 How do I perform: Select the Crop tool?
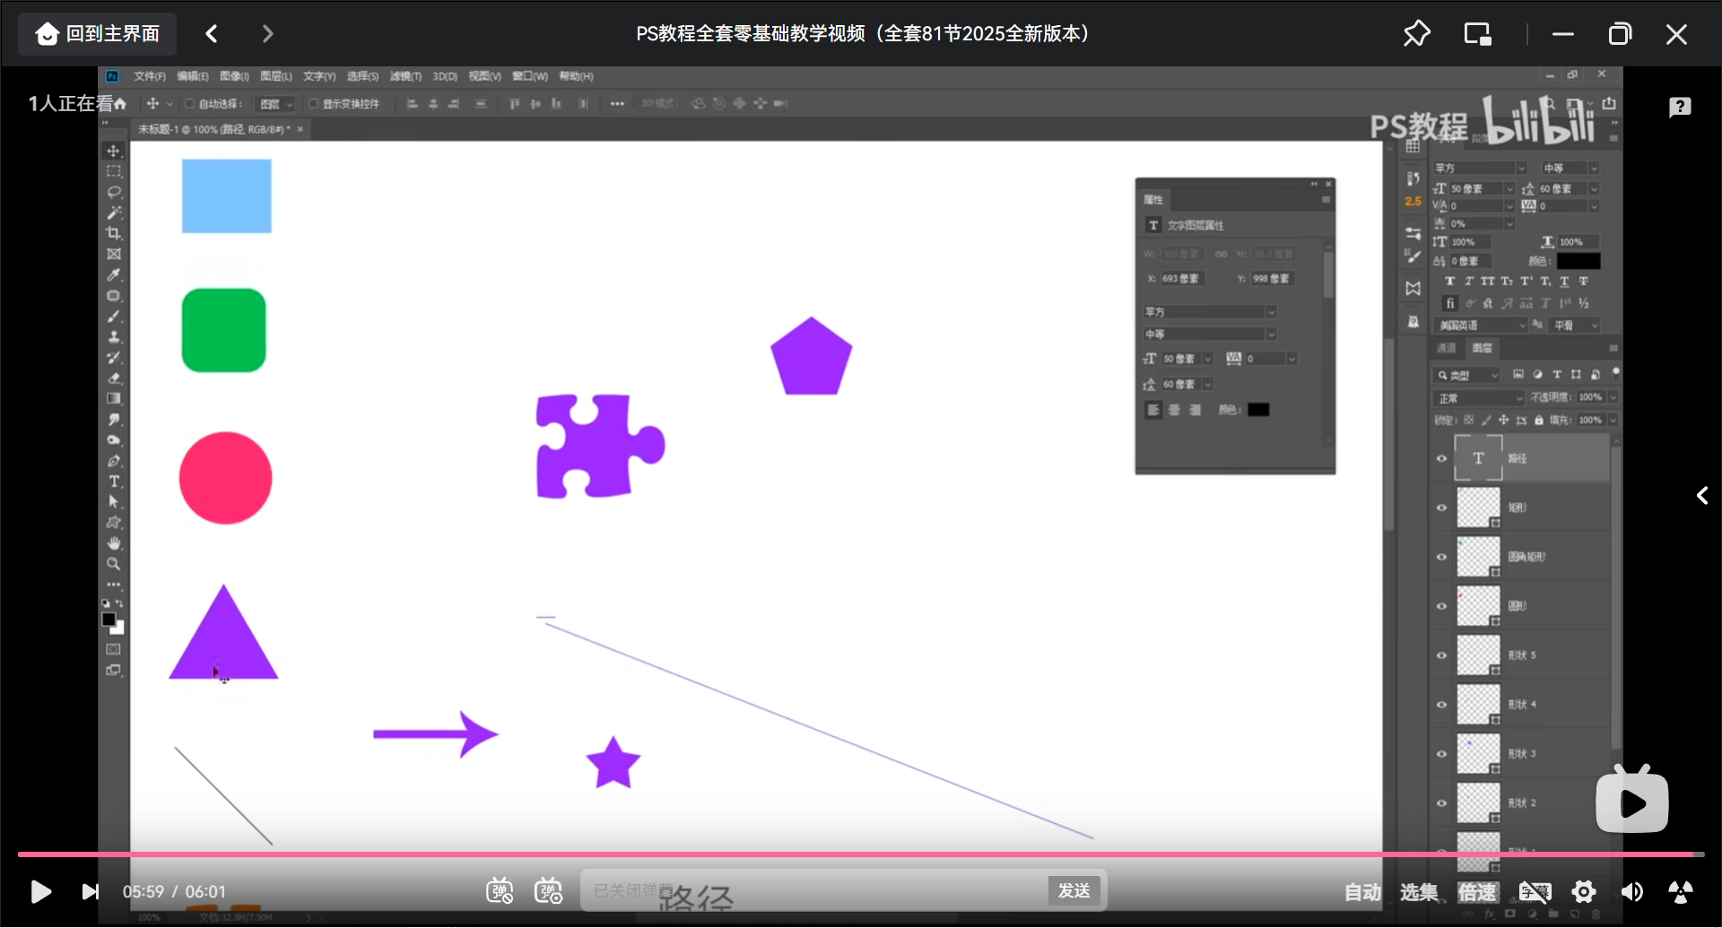tap(114, 233)
